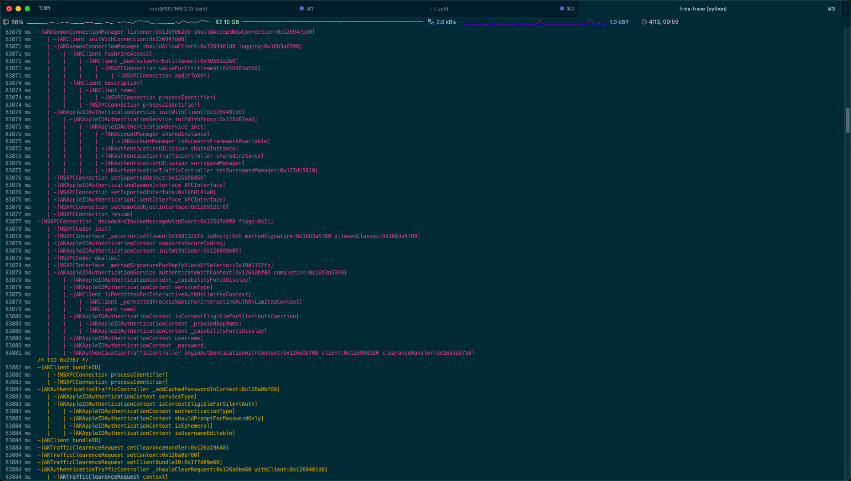Click '_decodeAndInvokeMessageWithEvent:0x125d7e8f0' line
This screenshot has height=481, width=851.
156,222
